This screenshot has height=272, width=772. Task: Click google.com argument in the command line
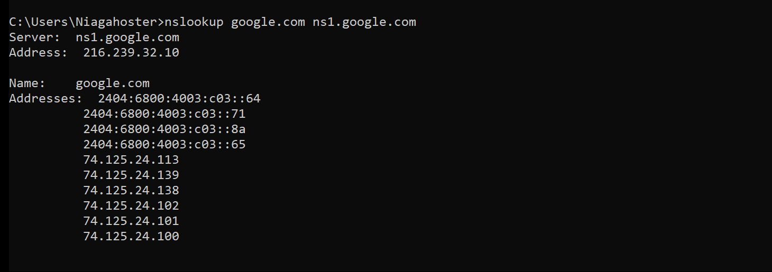click(x=268, y=22)
